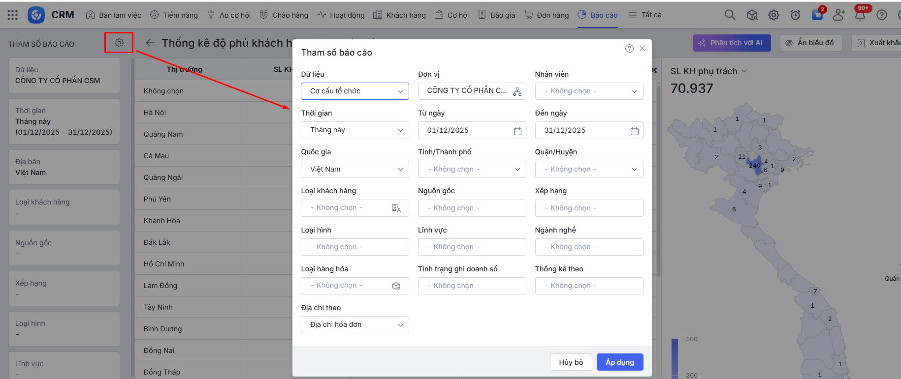Open the calendar picker for Từ ngày
Screen dimensions: 901x379
tap(517, 131)
